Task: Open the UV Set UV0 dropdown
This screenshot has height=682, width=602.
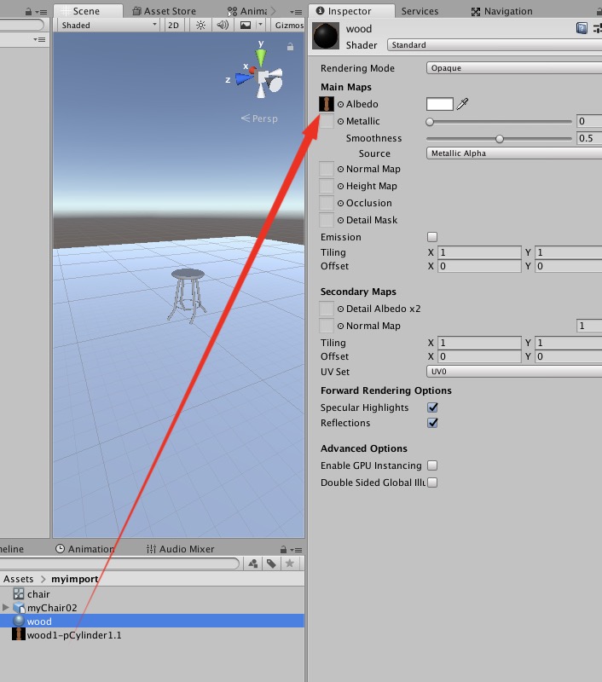Action: [514, 372]
